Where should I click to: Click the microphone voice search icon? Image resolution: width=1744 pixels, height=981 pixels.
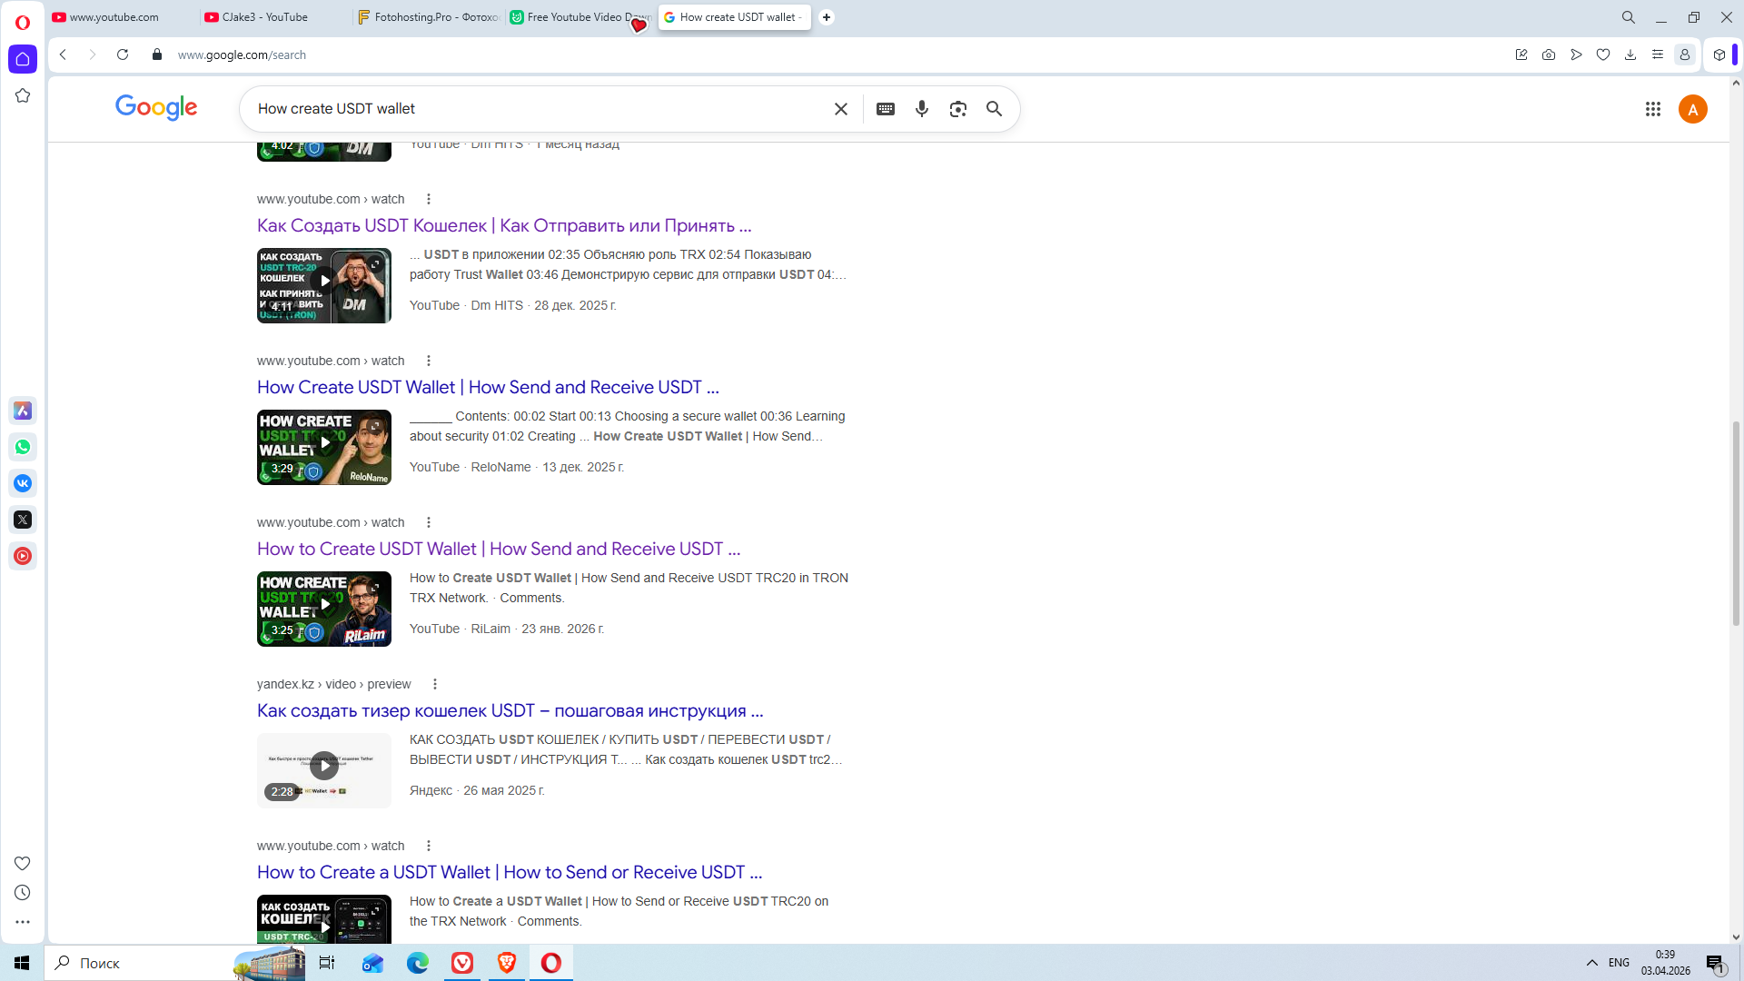922,109
